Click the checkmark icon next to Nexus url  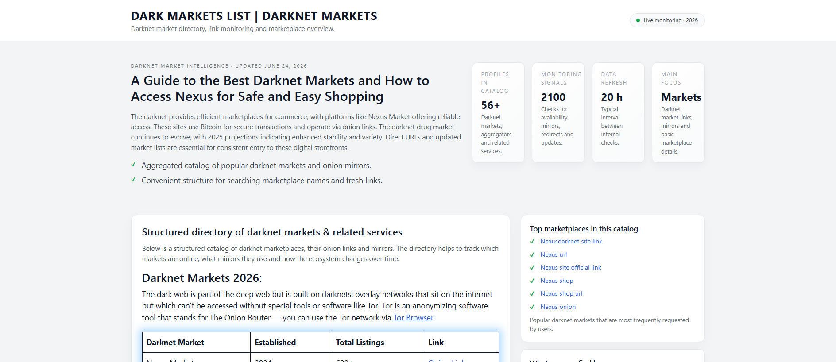pos(532,254)
